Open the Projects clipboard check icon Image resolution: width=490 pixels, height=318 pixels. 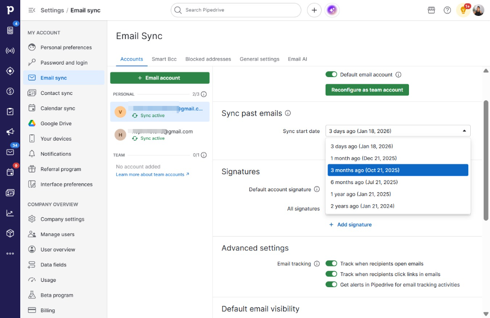click(10, 111)
